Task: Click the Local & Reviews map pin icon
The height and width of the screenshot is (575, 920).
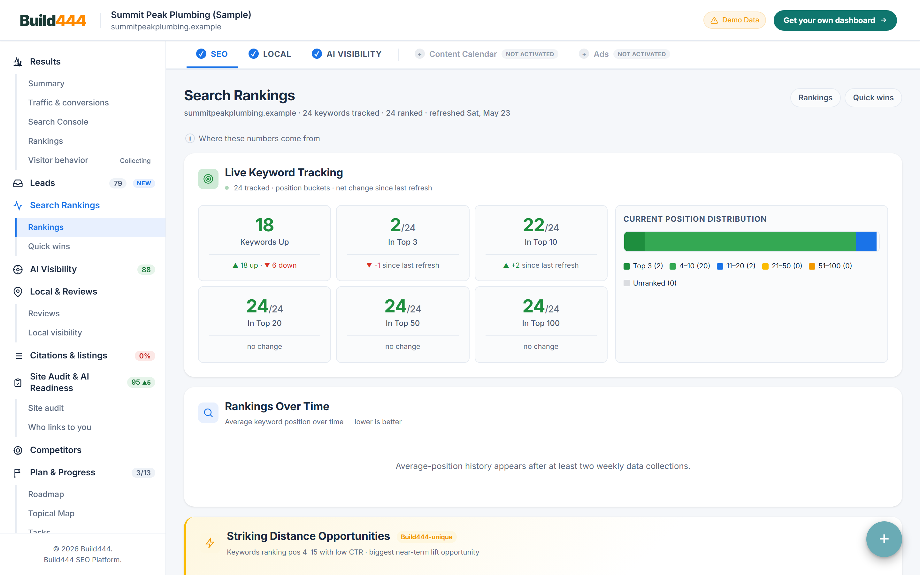Action: (x=18, y=292)
